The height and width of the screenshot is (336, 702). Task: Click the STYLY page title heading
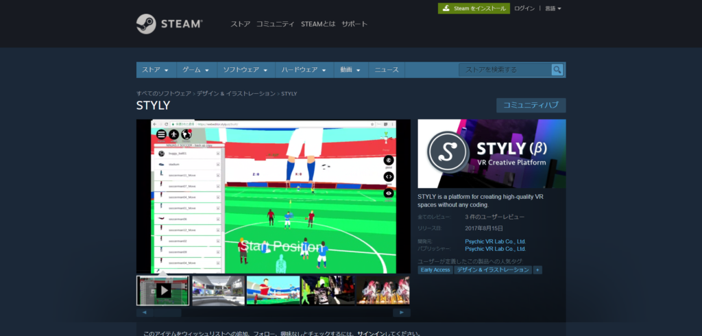pos(153,106)
